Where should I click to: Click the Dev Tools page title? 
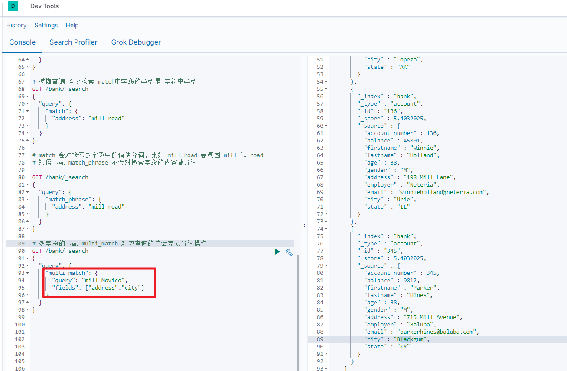point(44,6)
